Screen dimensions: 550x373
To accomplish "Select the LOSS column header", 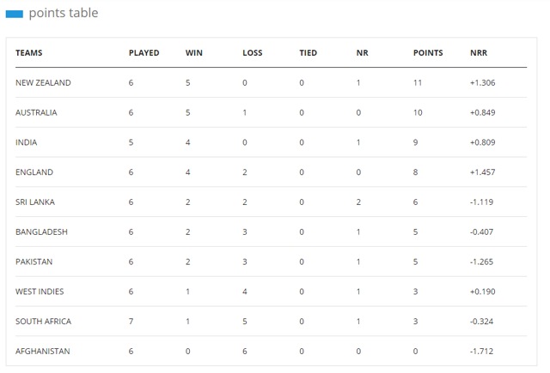I will click(x=252, y=53).
